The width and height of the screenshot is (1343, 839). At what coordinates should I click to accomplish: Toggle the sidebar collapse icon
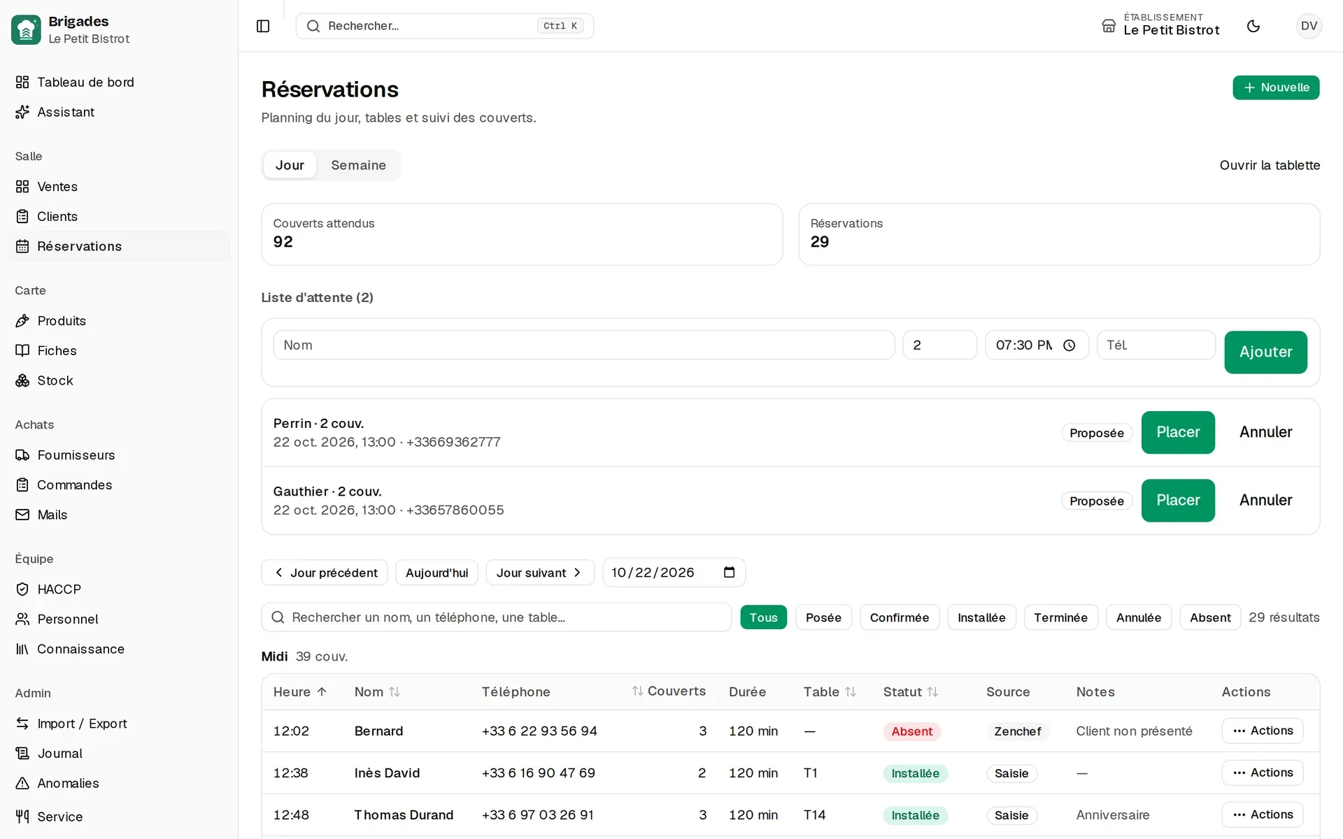pyautogui.click(x=263, y=26)
